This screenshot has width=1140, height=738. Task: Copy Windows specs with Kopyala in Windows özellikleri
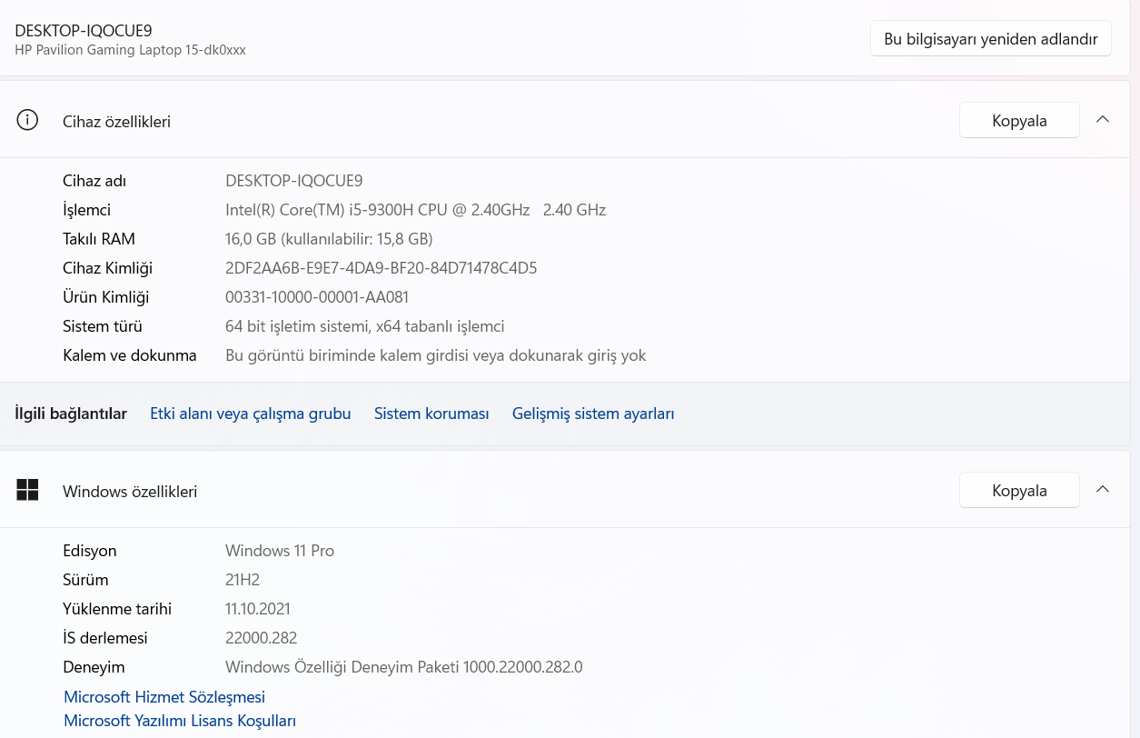pos(1019,491)
